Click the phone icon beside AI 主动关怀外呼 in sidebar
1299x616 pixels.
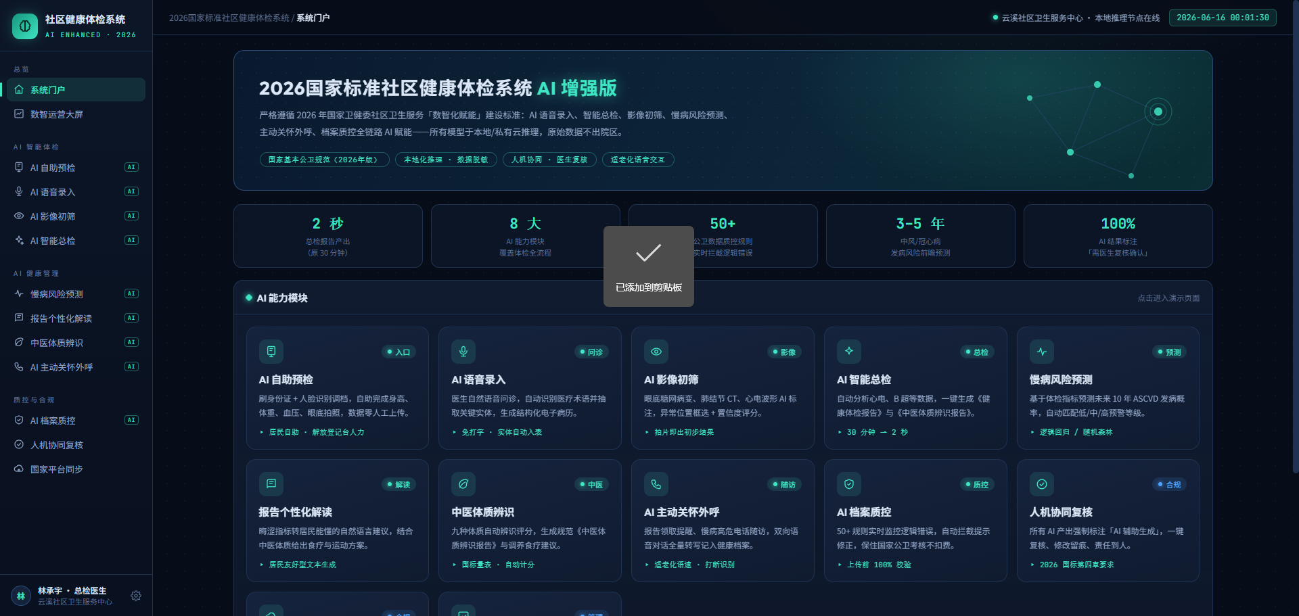19,366
